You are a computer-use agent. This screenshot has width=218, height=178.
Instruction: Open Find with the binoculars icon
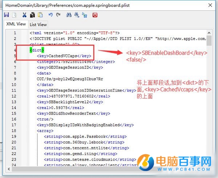pos(69,15)
